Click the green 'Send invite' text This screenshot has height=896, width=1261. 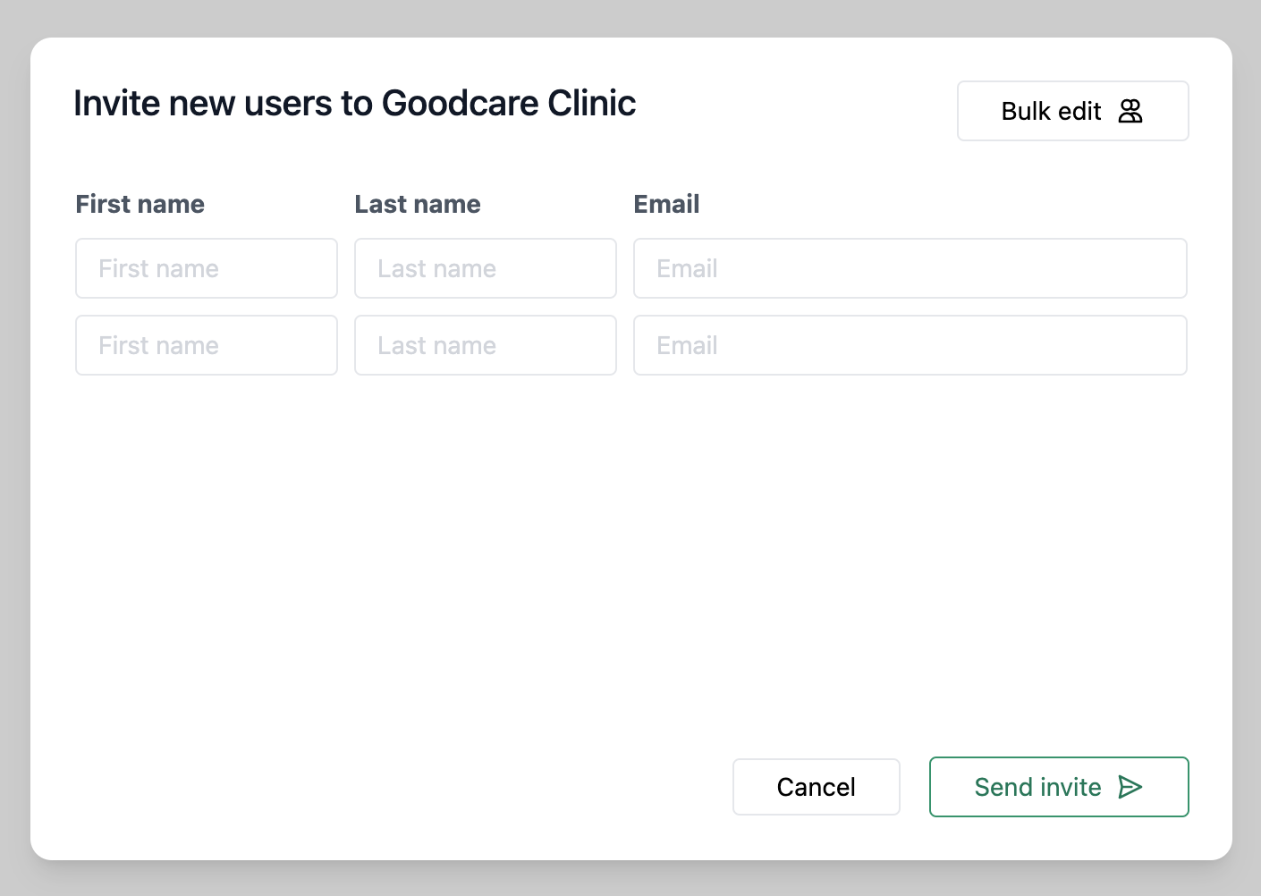[x=1037, y=787]
